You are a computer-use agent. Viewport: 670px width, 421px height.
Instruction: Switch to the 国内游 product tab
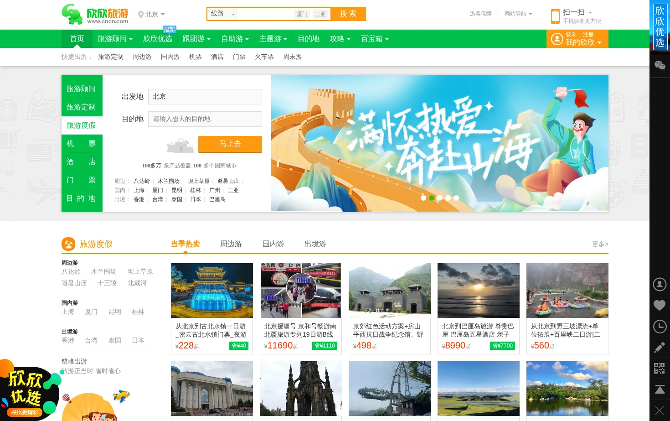(273, 244)
